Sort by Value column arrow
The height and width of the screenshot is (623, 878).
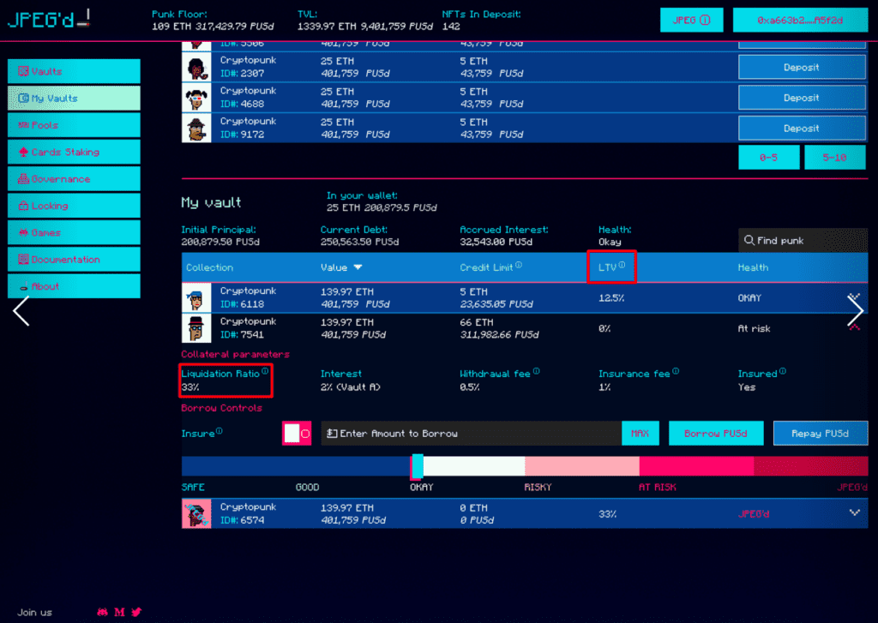click(358, 267)
